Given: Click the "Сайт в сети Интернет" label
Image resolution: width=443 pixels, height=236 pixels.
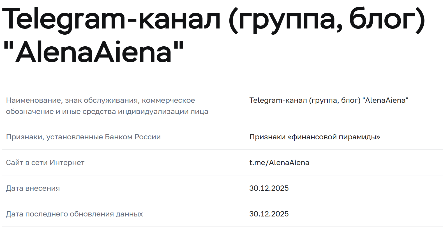Looking at the screenshot, I should pos(45,163).
